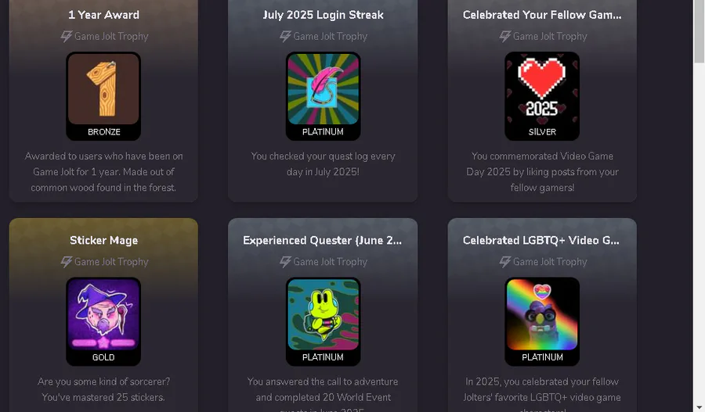Viewport: 705px width, 412px height.
Task: Click the green frog Experienced Quester icon
Action: click(323, 314)
